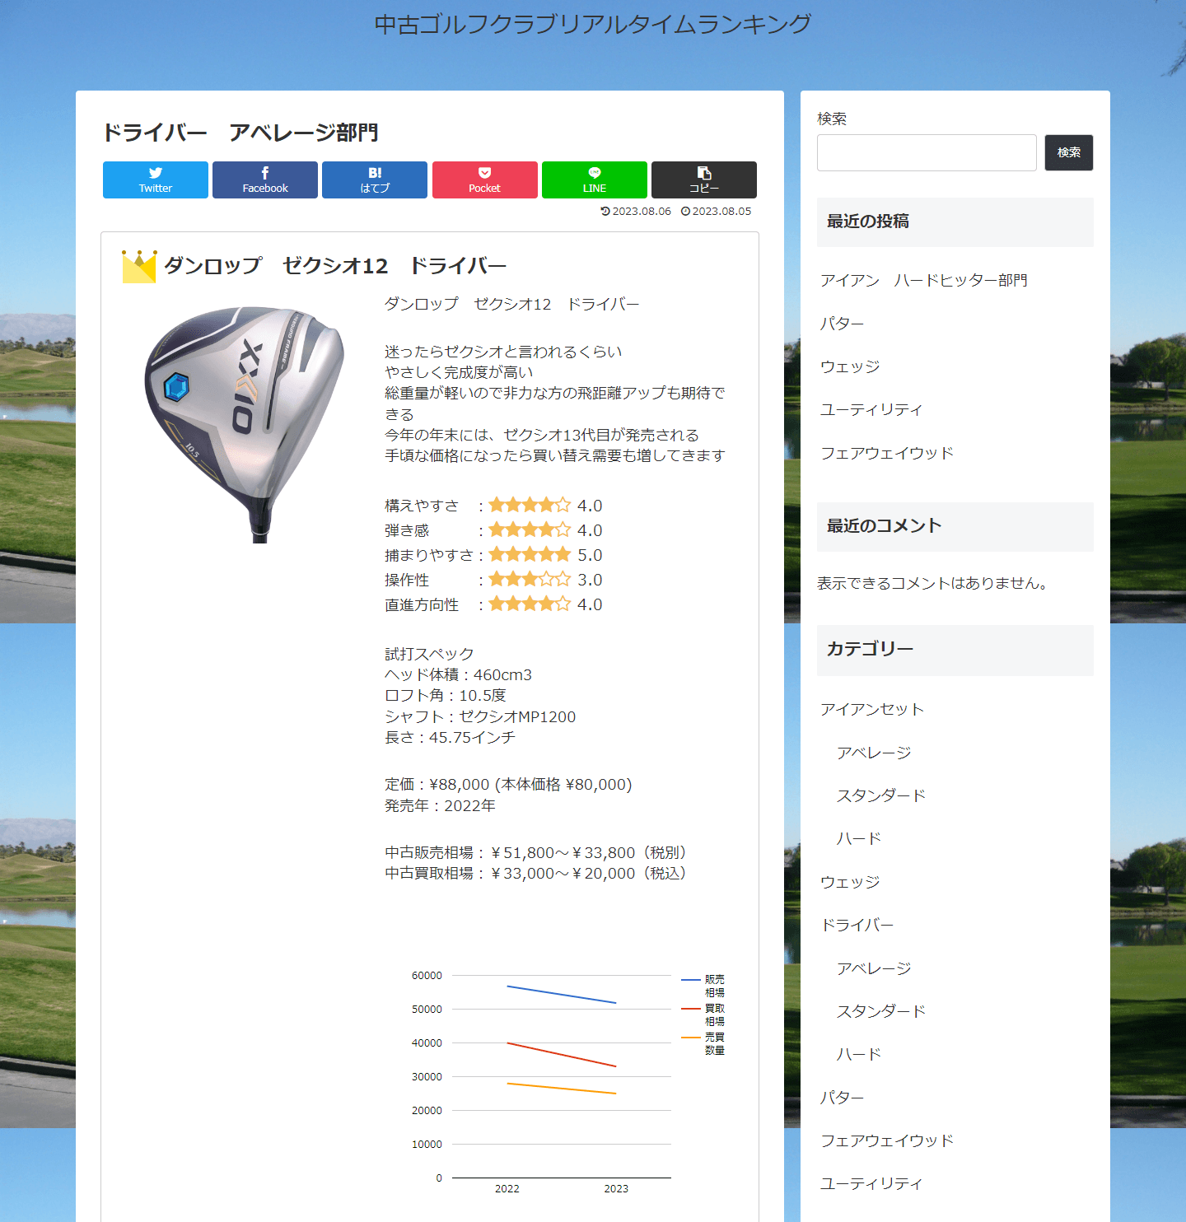Screen dimensions: 1186x1222
Task: Select アベレージ under the ドライバー category
Action: pyautogui.click(x=875, y=968)
